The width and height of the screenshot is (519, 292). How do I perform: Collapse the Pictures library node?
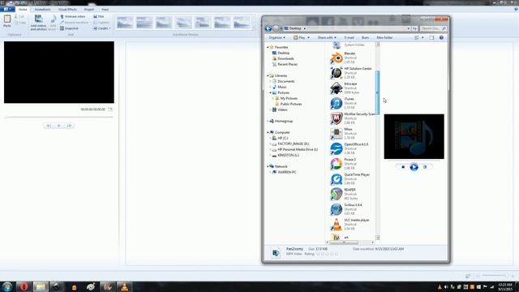point(271,92)
